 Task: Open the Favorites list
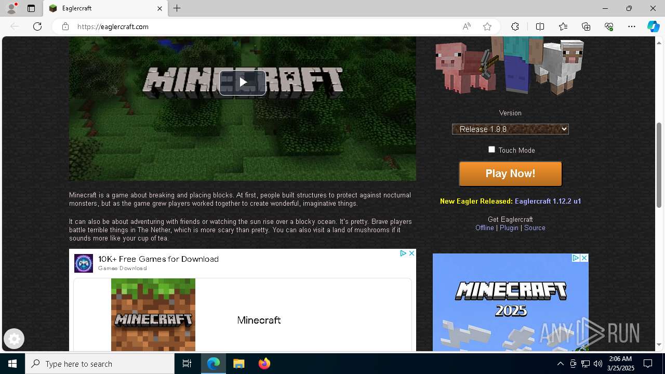coord(563,26)
